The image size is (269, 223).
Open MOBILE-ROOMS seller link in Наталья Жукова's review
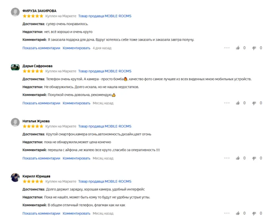[104, 126]
